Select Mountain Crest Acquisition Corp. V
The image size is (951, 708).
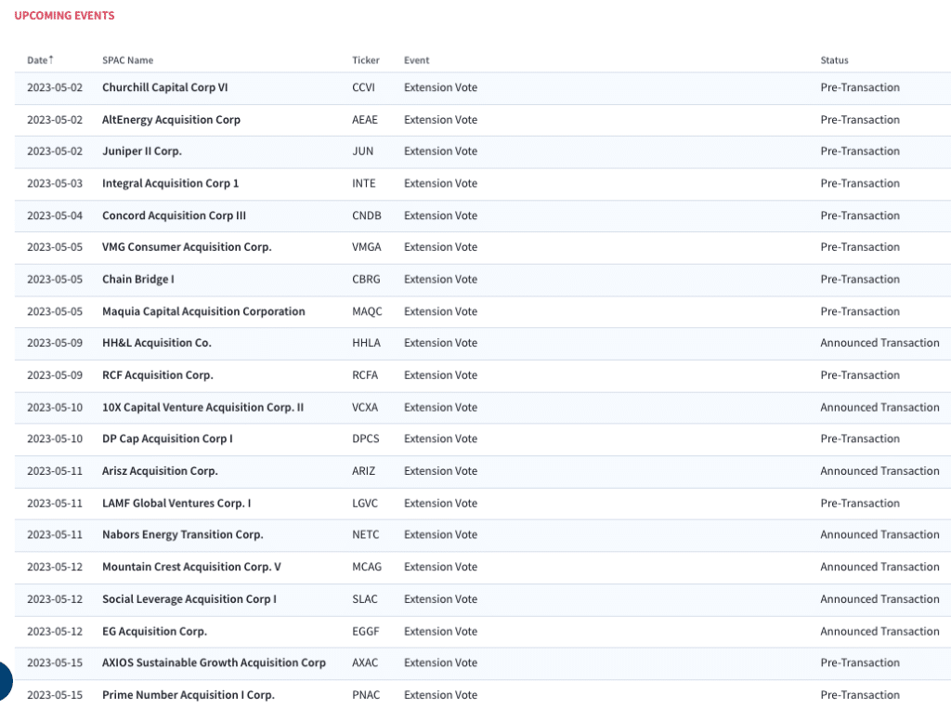tap(191, 567)
